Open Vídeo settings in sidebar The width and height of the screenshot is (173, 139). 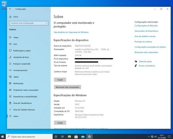tap(16, 37)
